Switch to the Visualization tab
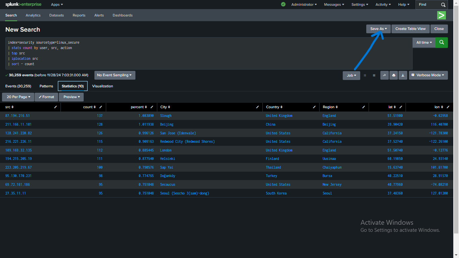The height and width of the screenshot is (258, 459). click(x=102, y=86)
